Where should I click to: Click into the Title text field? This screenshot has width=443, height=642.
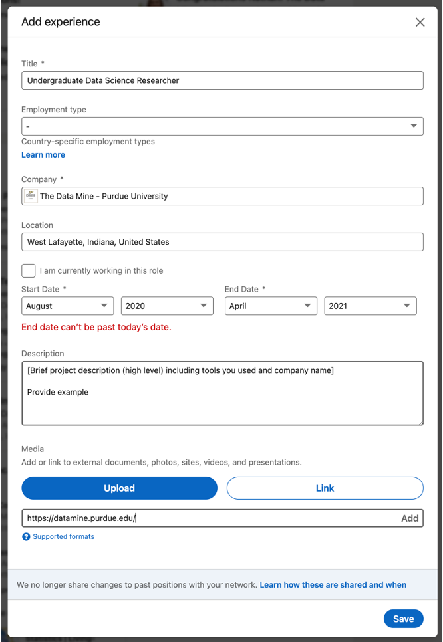pyautogui.click(x=222, y=80)
